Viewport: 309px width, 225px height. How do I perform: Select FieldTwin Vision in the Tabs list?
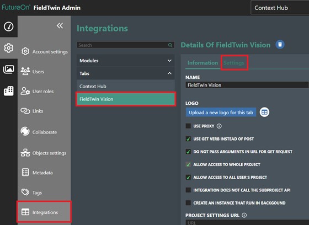pyautogui.click(x=126, y=99)
